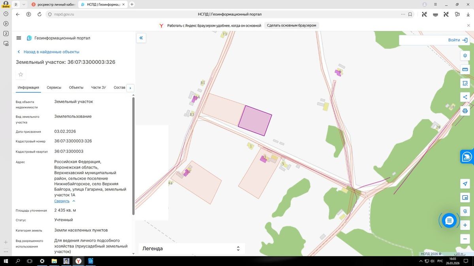Click the browser profile Войти avatar
The width and height of the screenshot is (474, 266).
point(6,4)
